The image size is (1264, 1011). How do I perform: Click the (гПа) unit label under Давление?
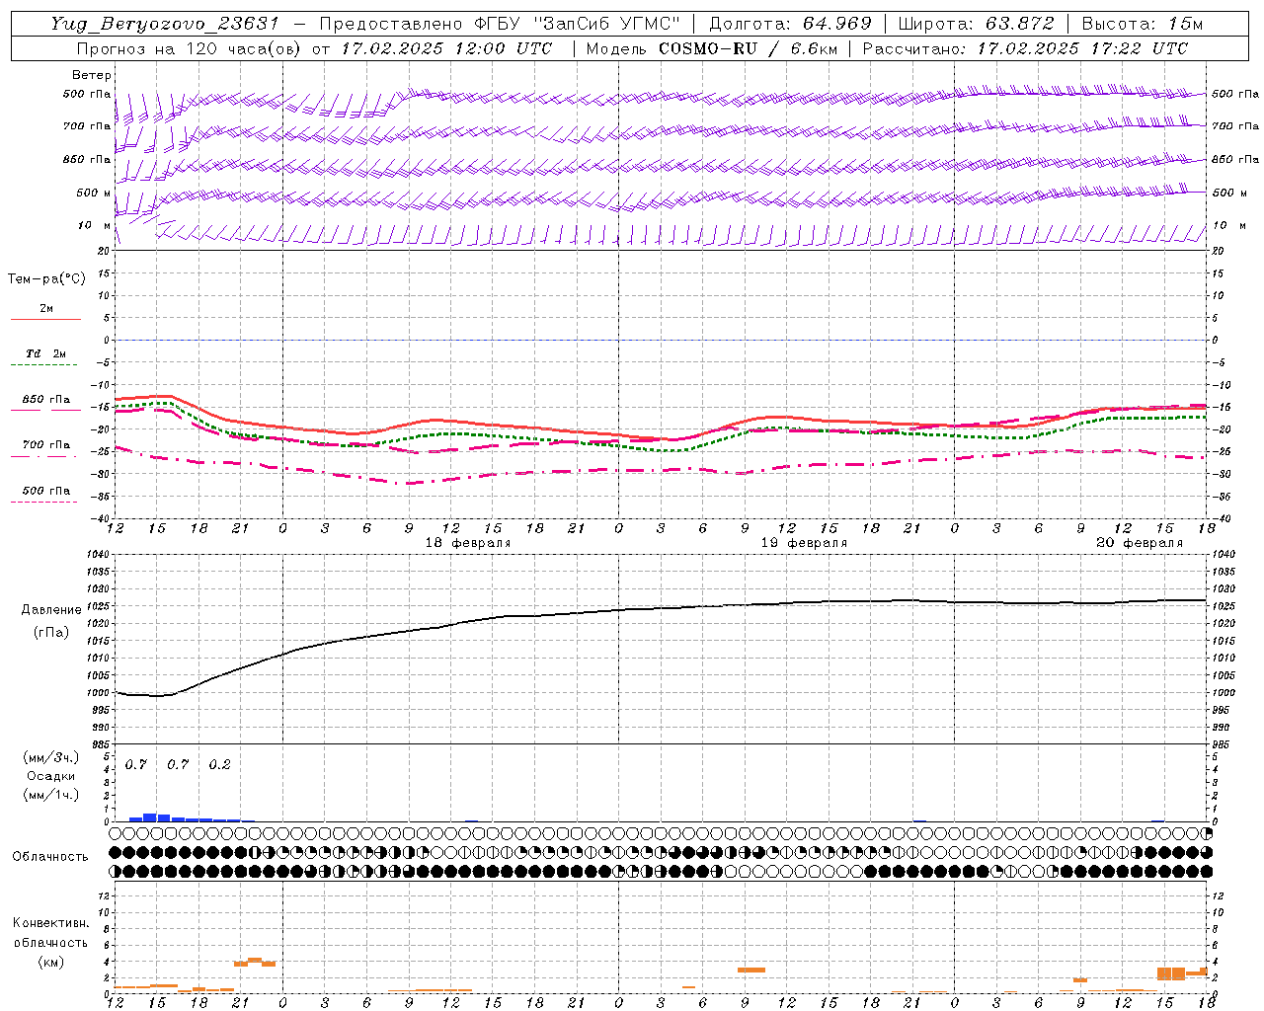(x=50, y=633)
